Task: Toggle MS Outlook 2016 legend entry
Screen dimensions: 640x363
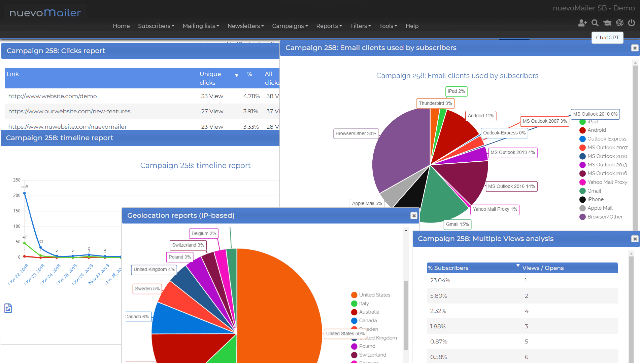Action: click(603, 173)
